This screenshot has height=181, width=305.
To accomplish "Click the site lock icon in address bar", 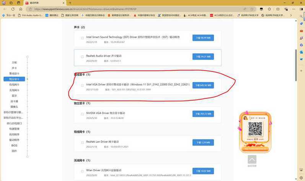I will click(x=30, y=9).
